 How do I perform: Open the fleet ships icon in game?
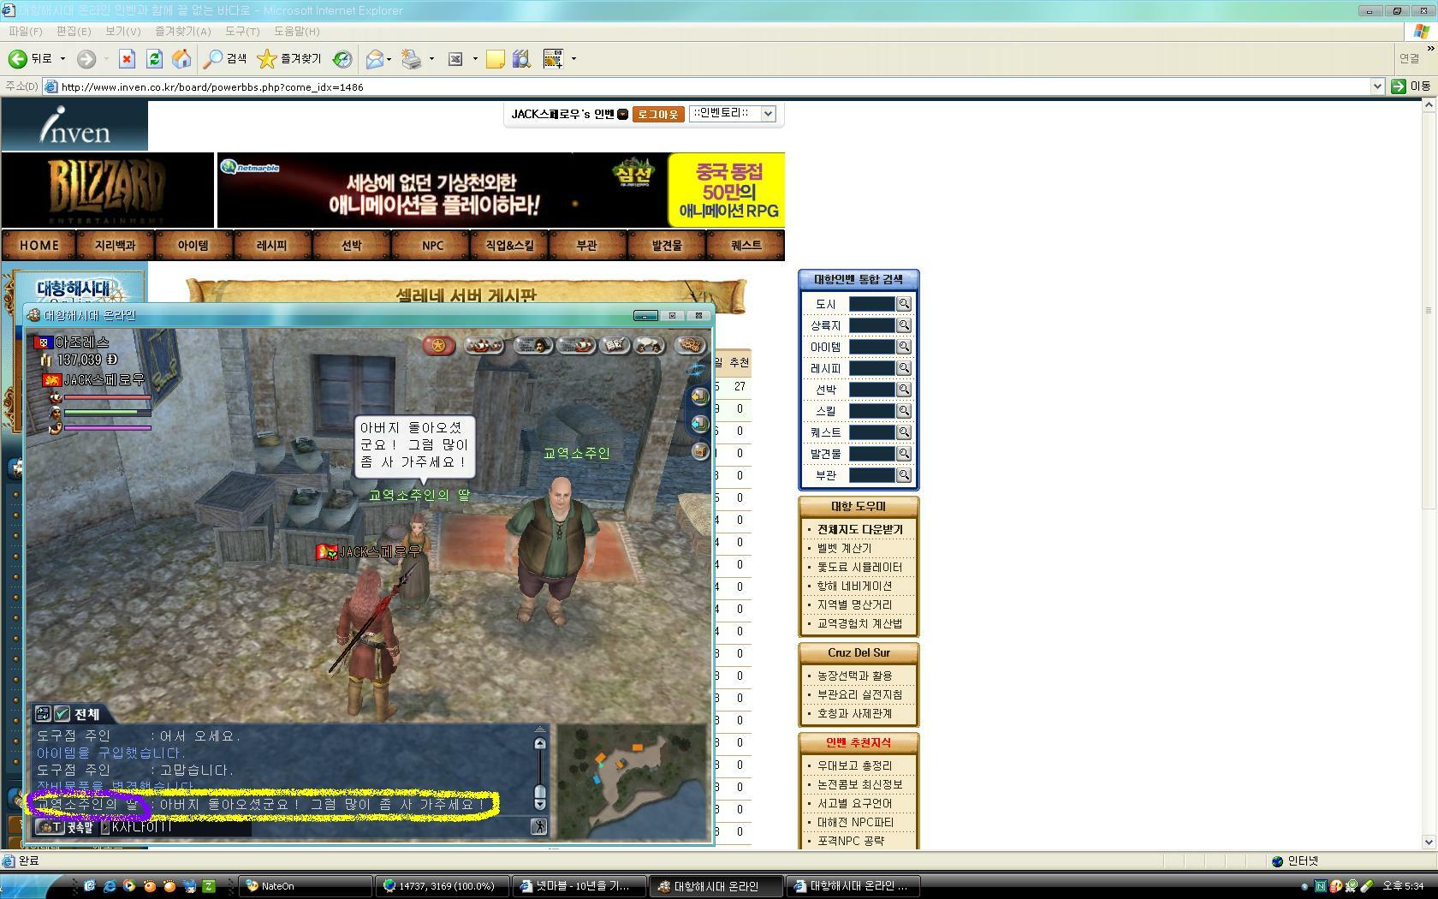[484, 345]
